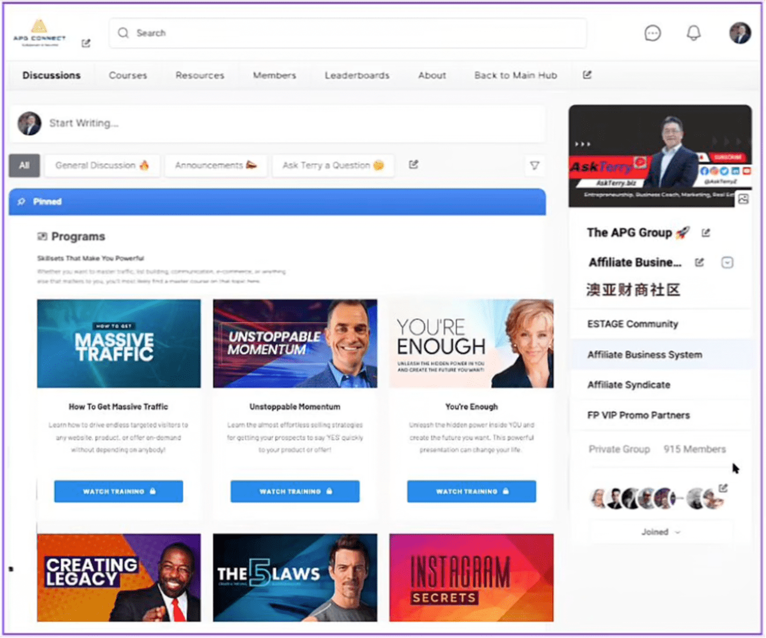Image resolution: width=766 pixels, height=638 pixels.
Task: Click the APG Connect logo
Action: [39, 33]
